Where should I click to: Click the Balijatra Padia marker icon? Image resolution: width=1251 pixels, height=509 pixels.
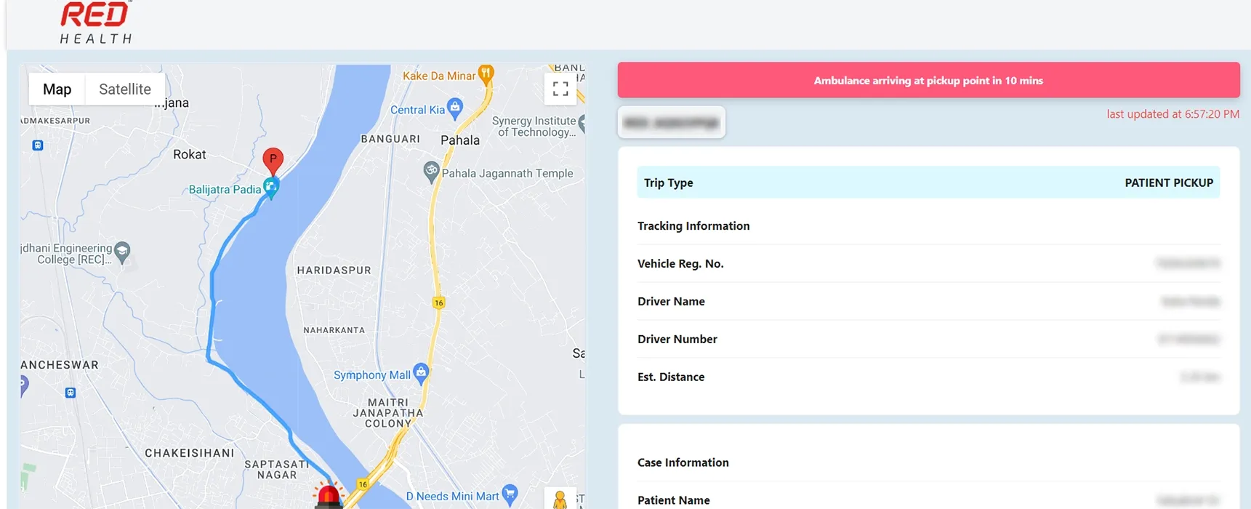click(271, 188)
